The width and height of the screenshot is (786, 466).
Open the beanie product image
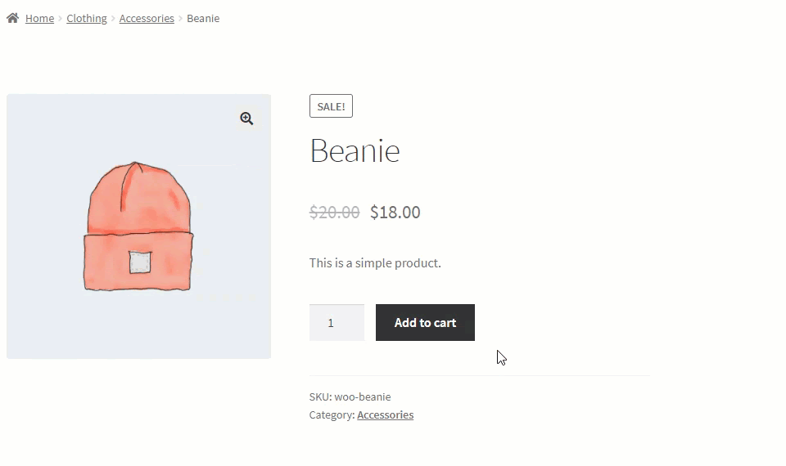tap(138, 226)
